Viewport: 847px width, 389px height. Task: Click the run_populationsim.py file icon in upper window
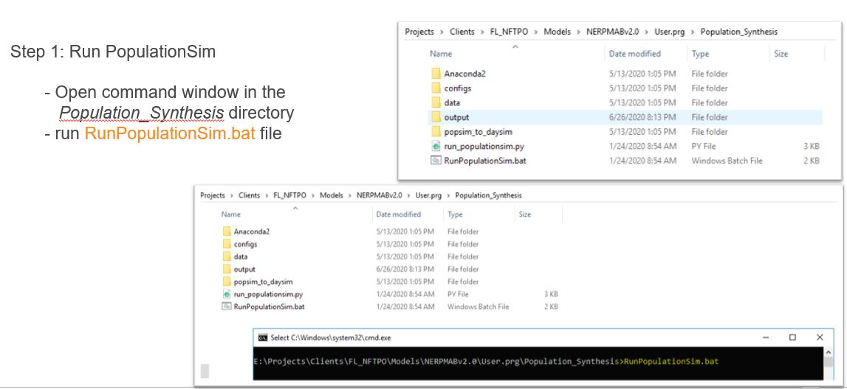(x=436, y=146)
